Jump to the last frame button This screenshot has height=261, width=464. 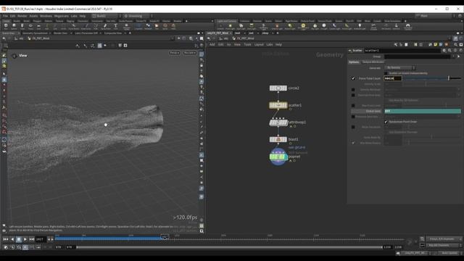(32, 239)
